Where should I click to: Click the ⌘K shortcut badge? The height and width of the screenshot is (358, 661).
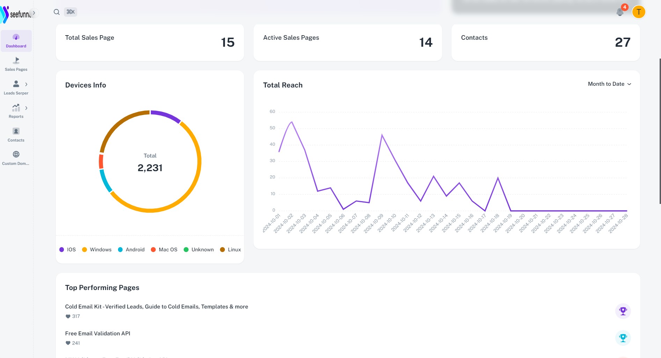[71, 12]
